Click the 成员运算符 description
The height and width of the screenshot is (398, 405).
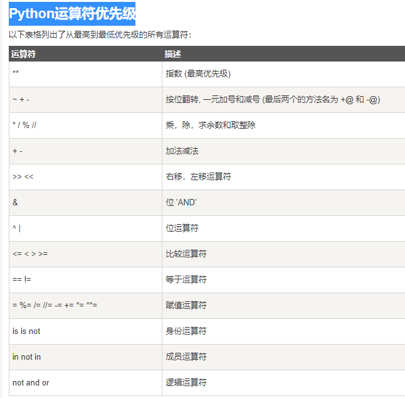pos(186,357)
